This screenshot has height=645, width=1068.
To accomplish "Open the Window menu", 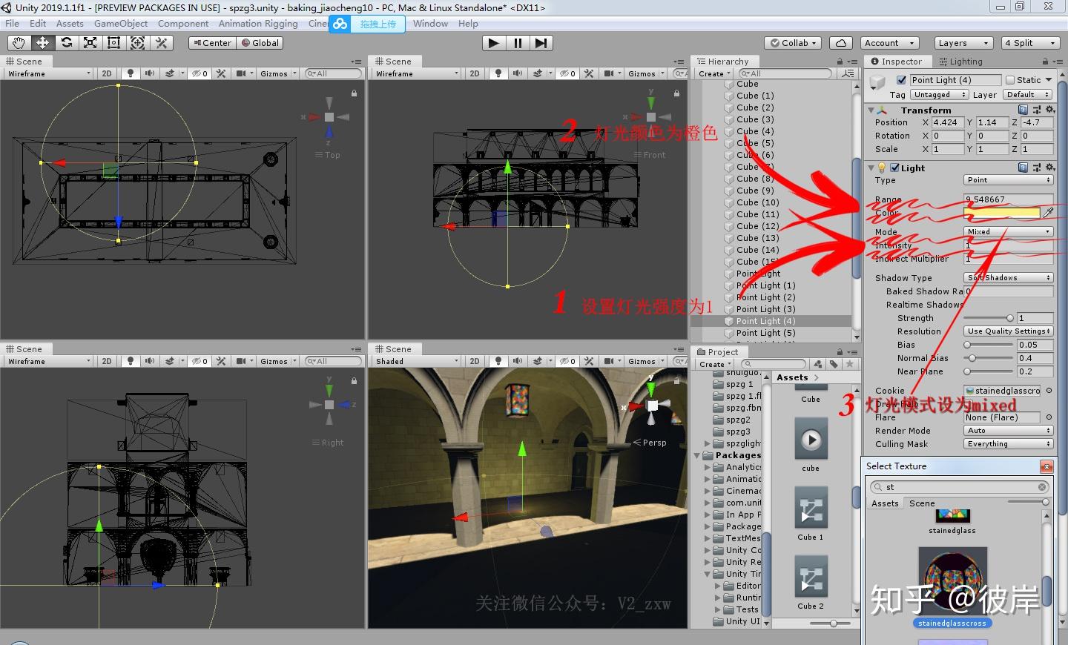I will [430, 24].
